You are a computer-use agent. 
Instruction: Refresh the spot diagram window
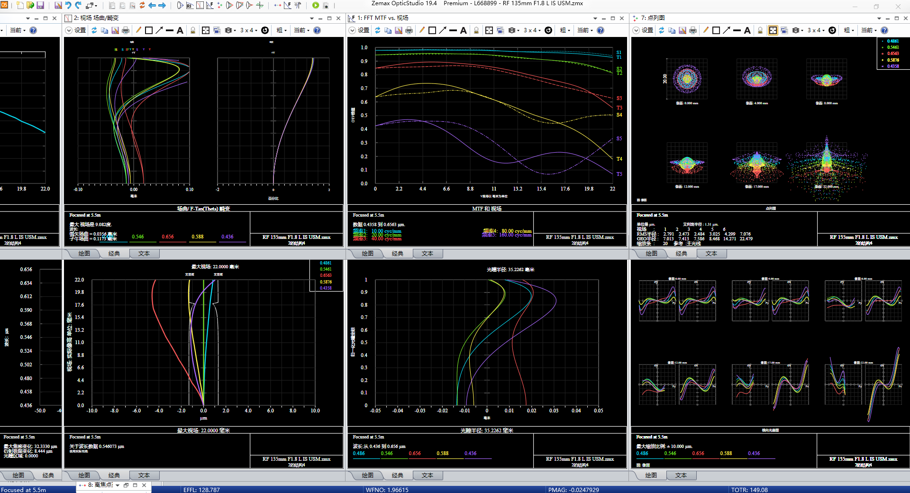click(661, 30)
